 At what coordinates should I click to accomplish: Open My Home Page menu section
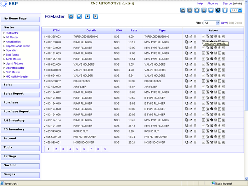click(x=20, y=19)
